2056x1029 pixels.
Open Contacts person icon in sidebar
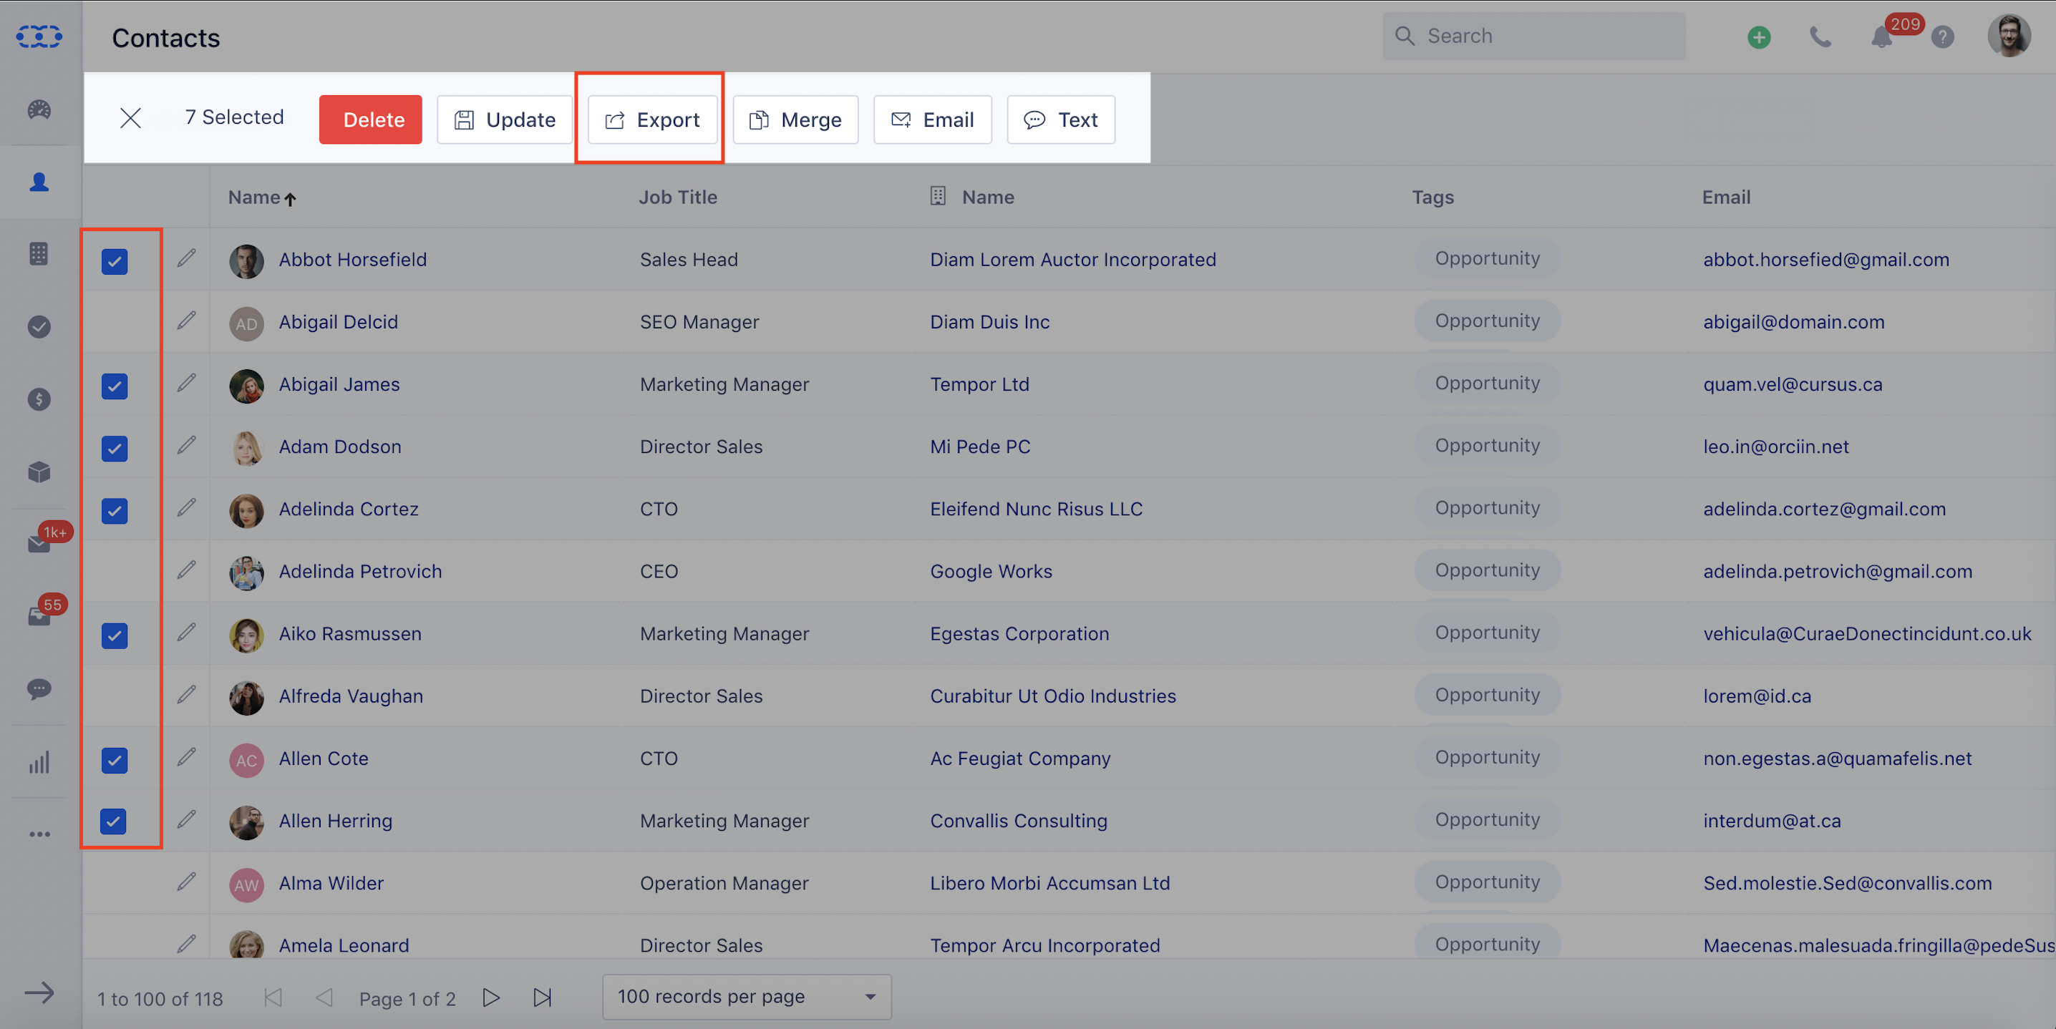point(39,182)
